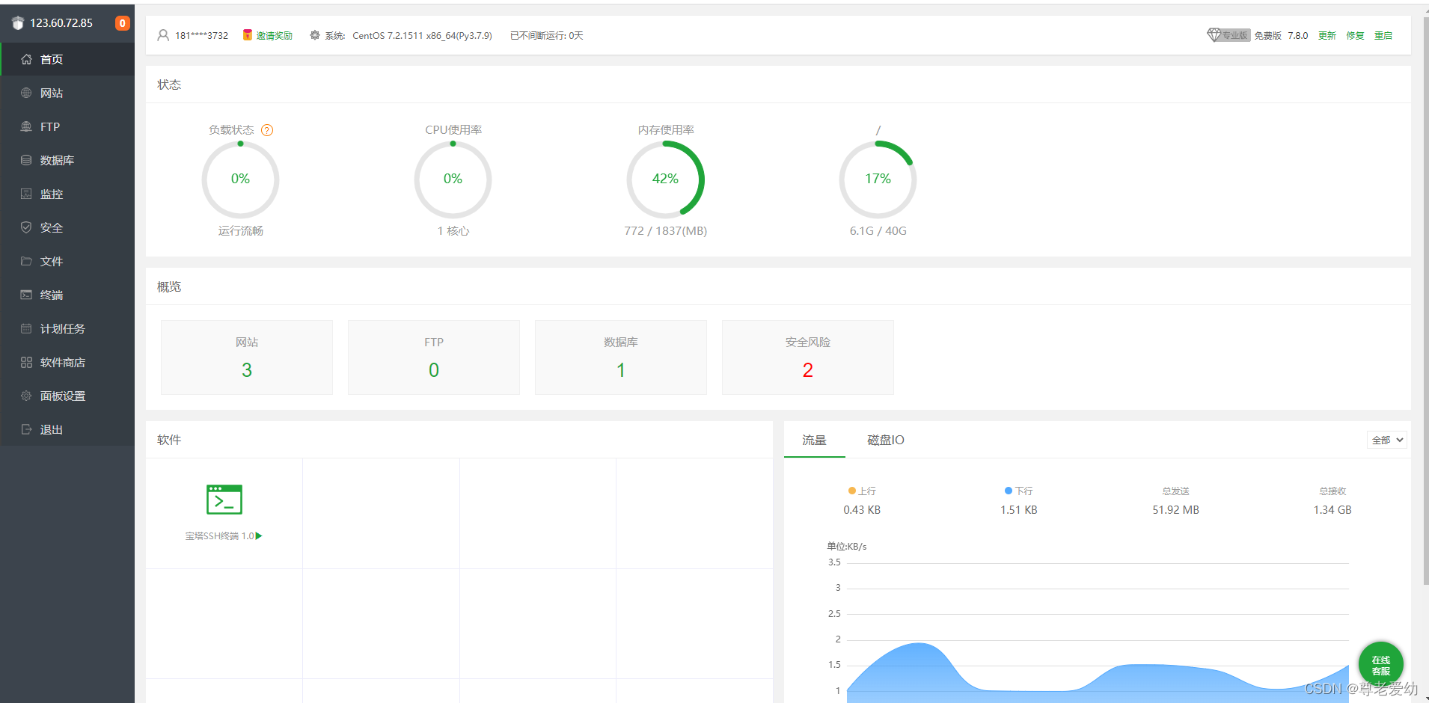Click the 负载状态 0% gauge
The image size is (1429, 703).
pos(240,179)
